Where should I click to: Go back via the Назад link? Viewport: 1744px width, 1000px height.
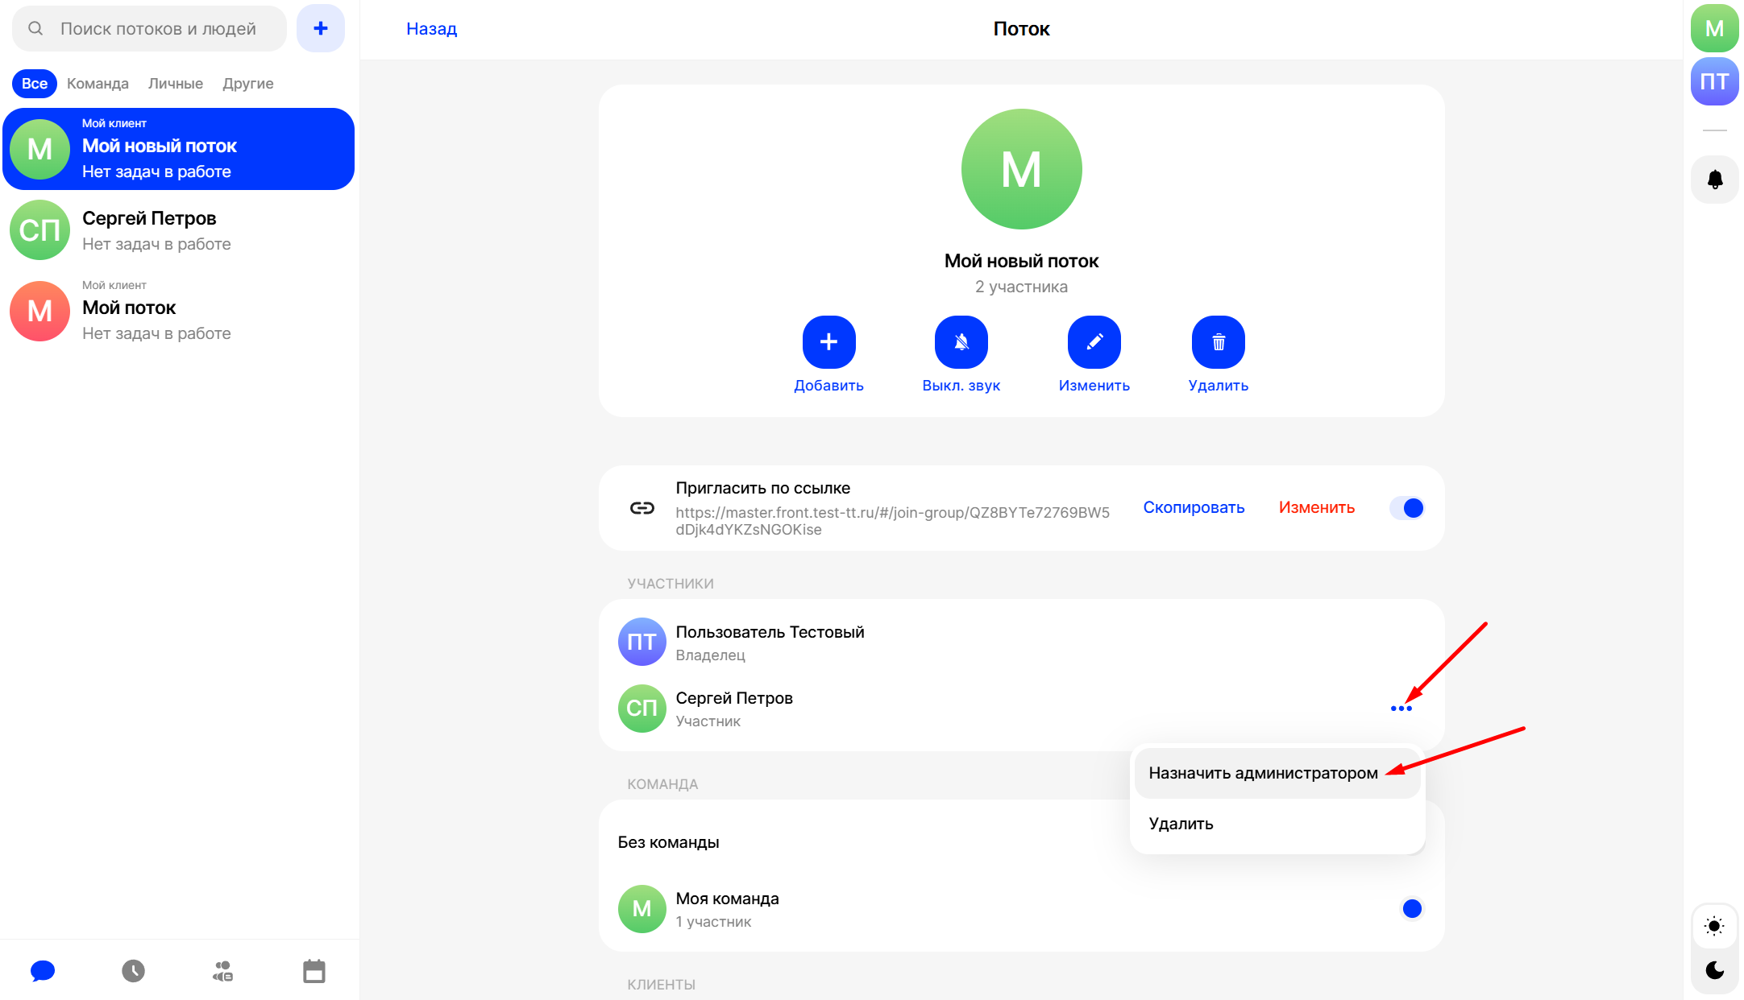click(431, 29)
